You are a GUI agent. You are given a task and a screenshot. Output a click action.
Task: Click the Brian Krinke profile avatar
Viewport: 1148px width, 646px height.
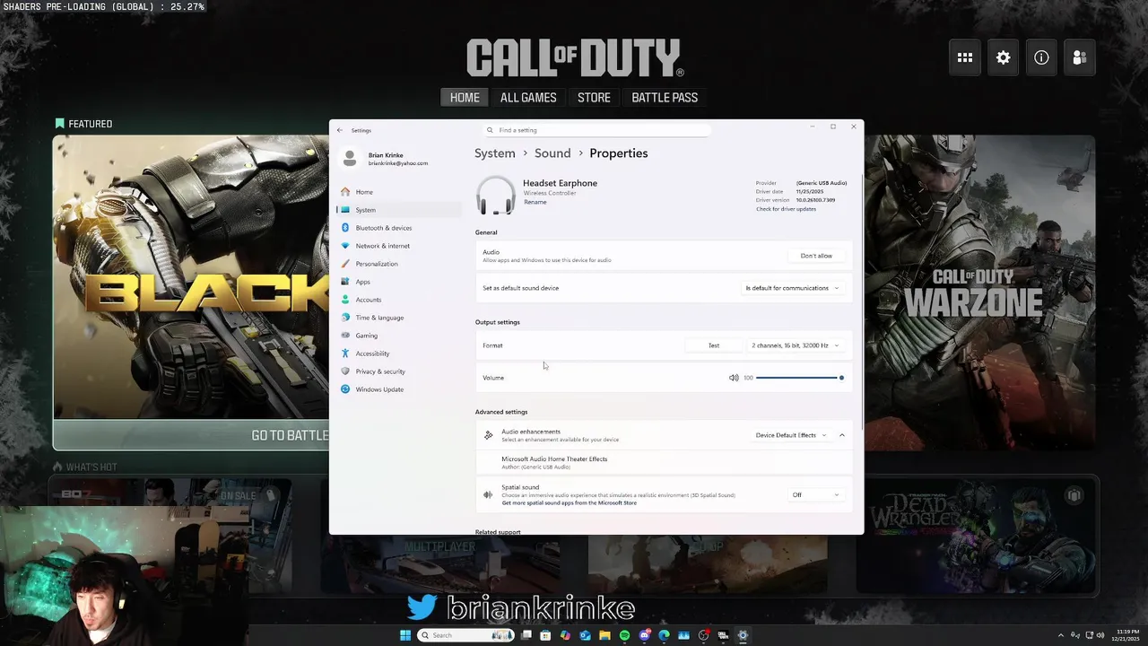tap(350, 159)
